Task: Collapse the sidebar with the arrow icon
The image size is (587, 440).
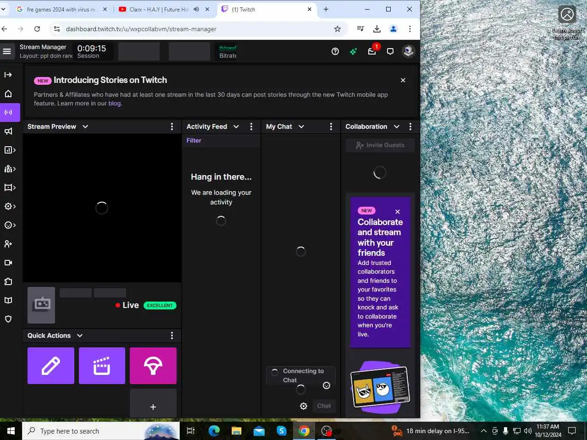Action: [8, 75]
